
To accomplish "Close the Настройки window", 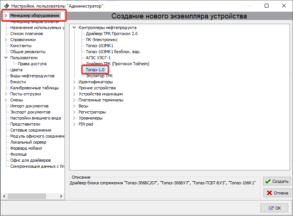I will click(x=284, y=6).
